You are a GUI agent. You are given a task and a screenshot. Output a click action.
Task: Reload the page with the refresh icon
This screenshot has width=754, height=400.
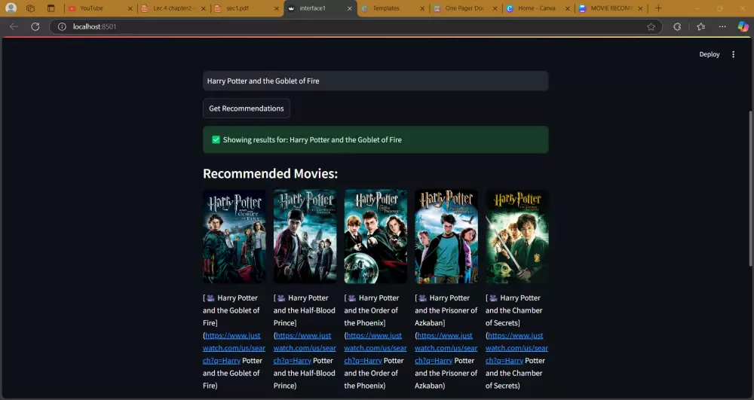[x=35, y=27]
